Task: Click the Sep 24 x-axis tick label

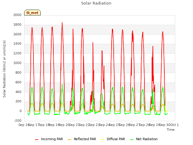Action: (104, 125)
